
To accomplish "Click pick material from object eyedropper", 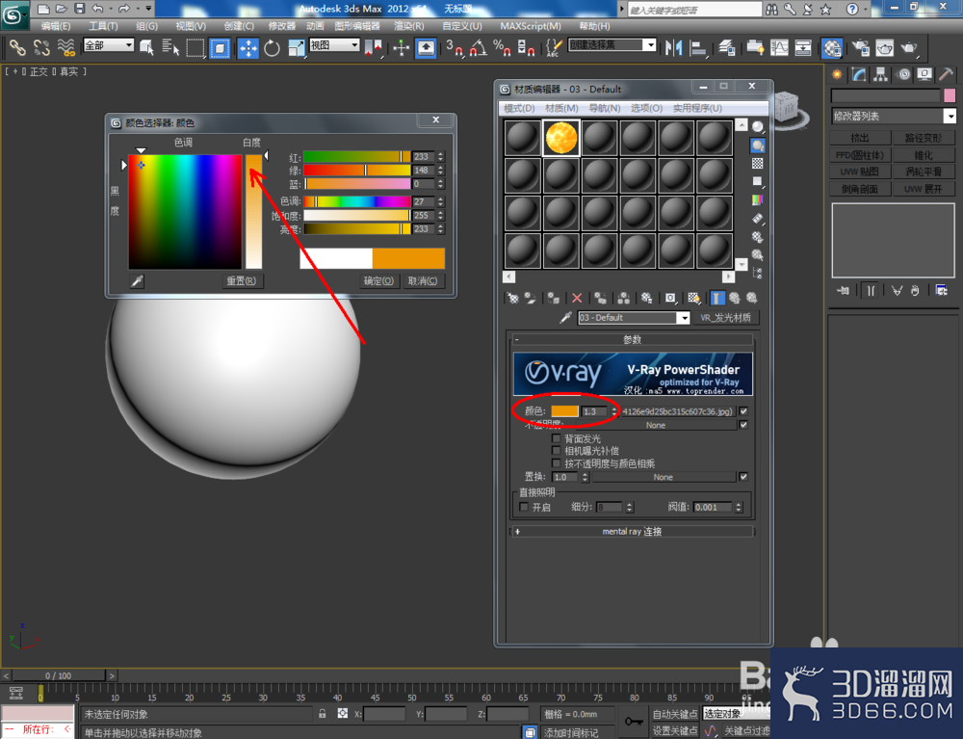I will 565,318.
